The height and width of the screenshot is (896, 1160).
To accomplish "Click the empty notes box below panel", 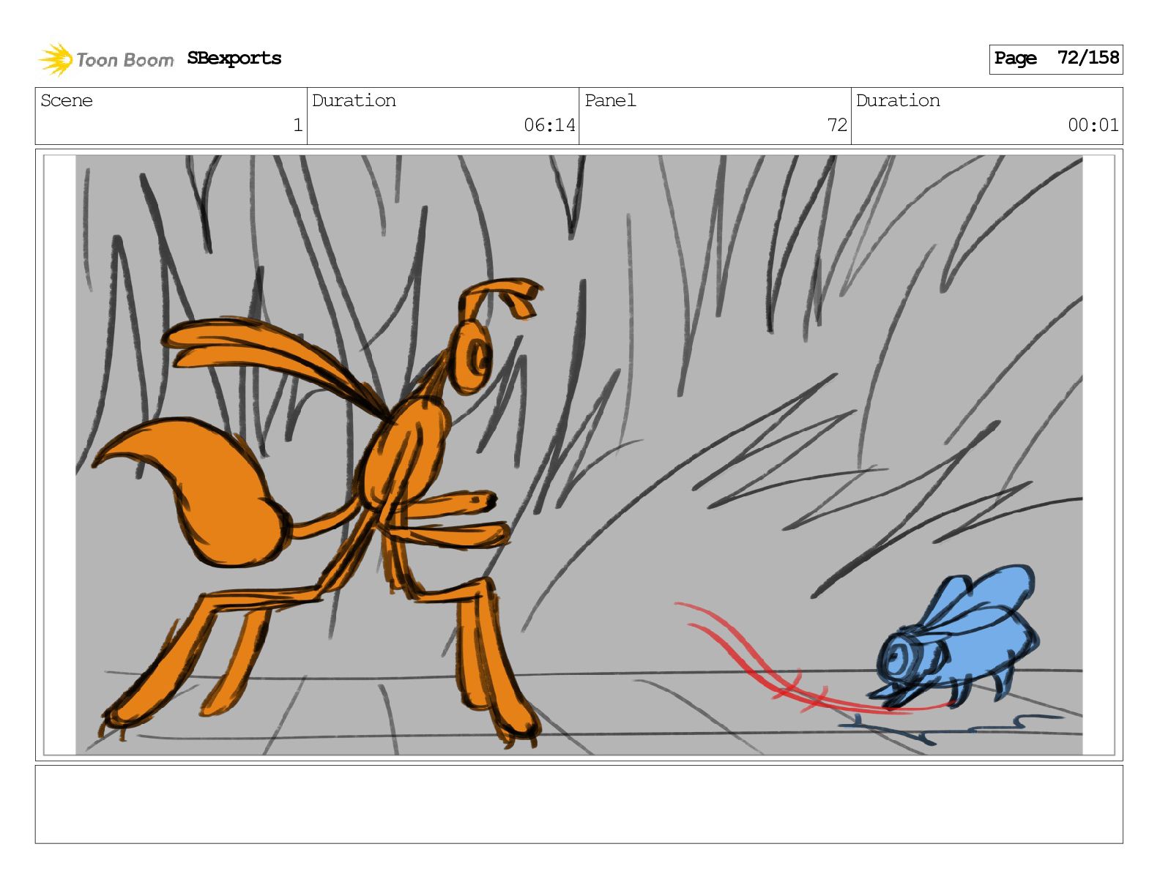I will point(579,804).
